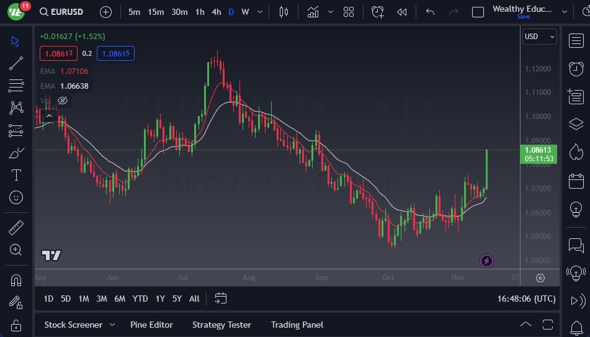The image size is (590, 337).
Task: Open the calendar panel in right sidebar
Action: click(x=576, y=181)
